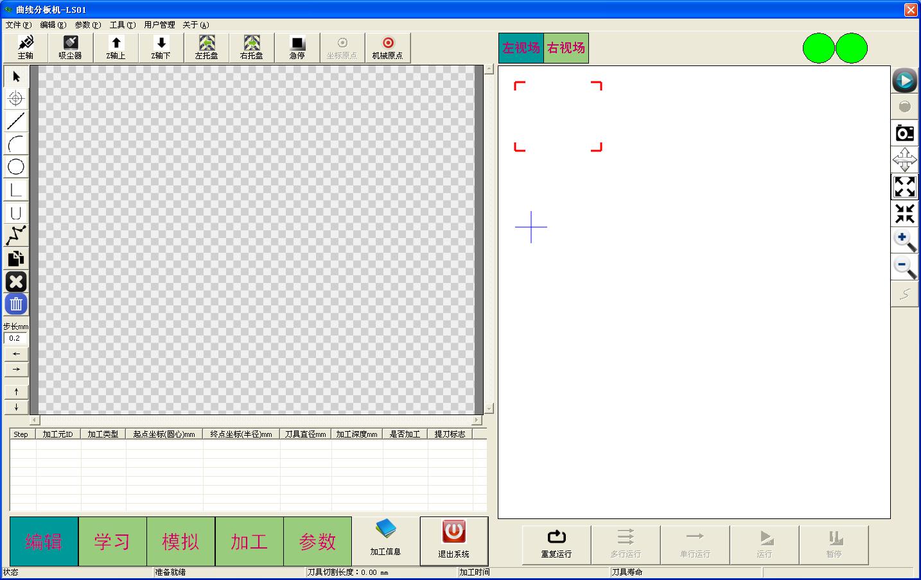Open the 工具 menu
Viewport: 921px width, 580px height.
(x=122, y=25)
